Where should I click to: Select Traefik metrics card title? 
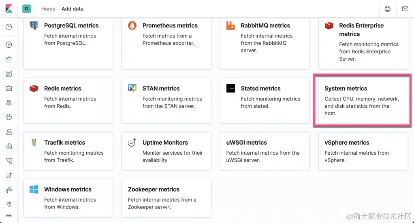pos(65,143)
